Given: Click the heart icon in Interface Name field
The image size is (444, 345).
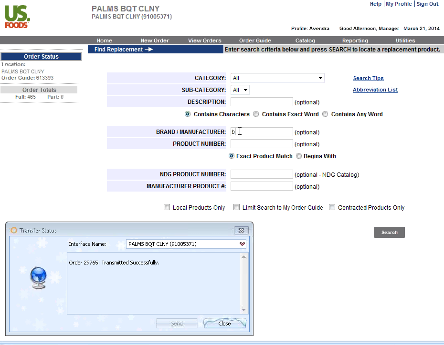Looking at the screenshot, I should tap(242, 244).
